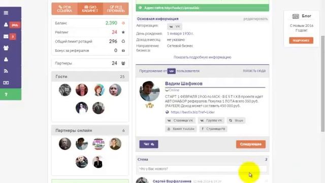Click the globe icon by Адрес сайта
325x183 pixels.
click(x=140, y=8)
